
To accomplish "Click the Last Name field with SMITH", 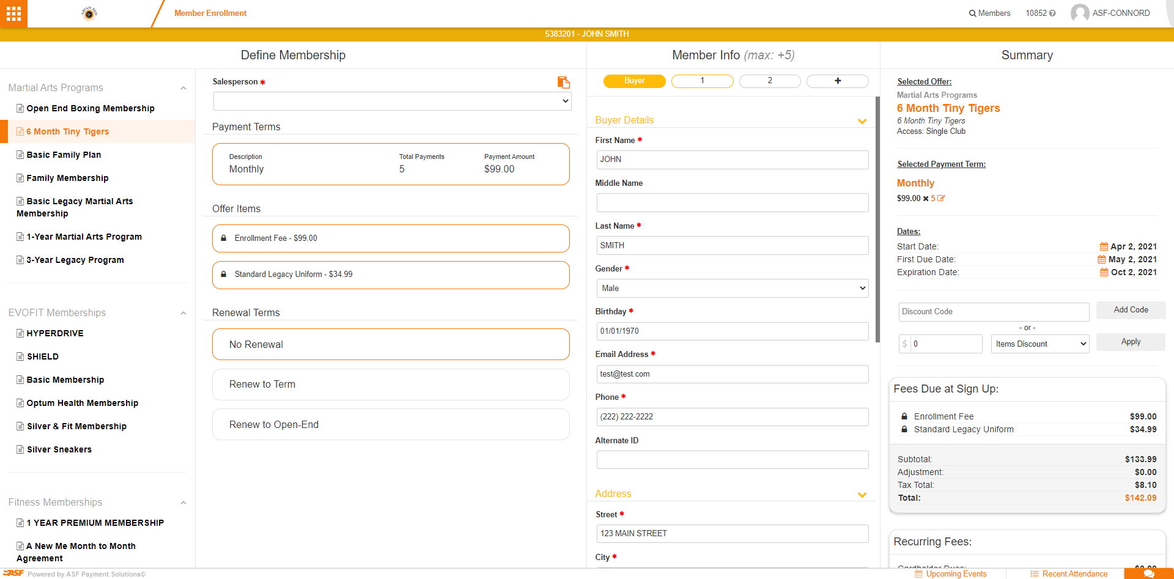I will click(x=733, y=246).
